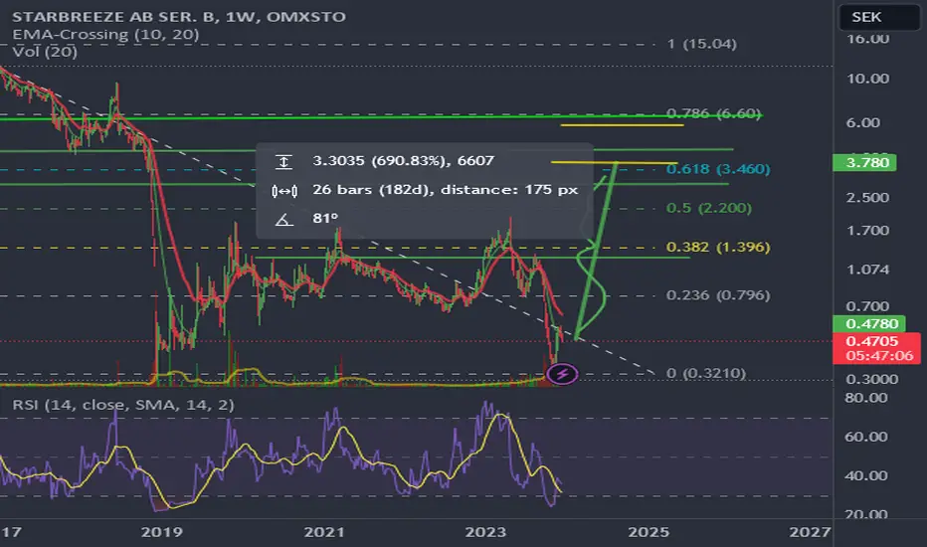Click the 0.4780 green price label
The height and width of the screenshot is (547, 927).
click(868, 323)
